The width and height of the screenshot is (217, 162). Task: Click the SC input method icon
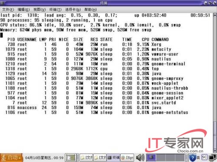(204, 157)
